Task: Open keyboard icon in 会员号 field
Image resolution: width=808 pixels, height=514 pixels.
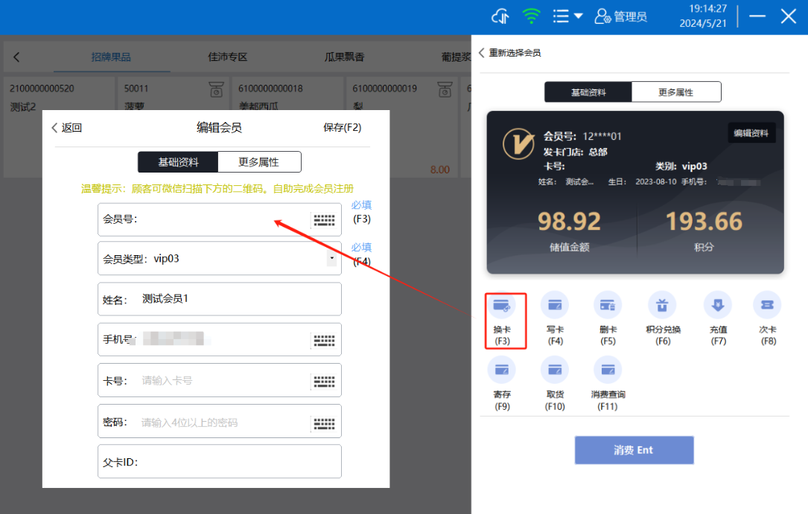Action: tap(325, 220)
